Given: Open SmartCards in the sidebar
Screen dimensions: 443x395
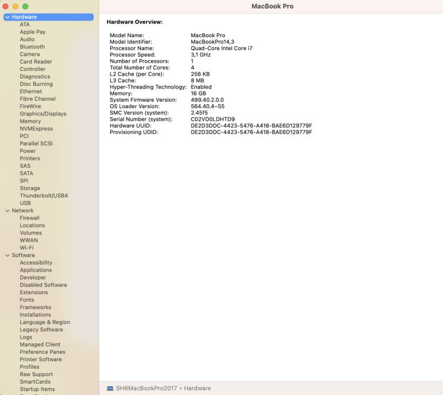Looking at the screenshot, I should [x=35, y=382].
